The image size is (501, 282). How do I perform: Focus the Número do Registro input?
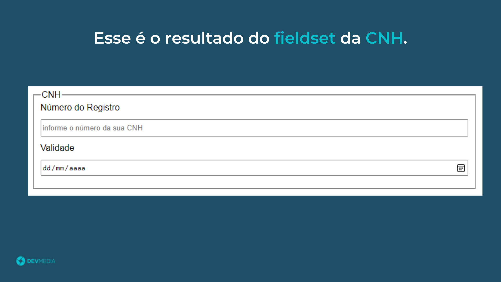(x=254, y=128)
